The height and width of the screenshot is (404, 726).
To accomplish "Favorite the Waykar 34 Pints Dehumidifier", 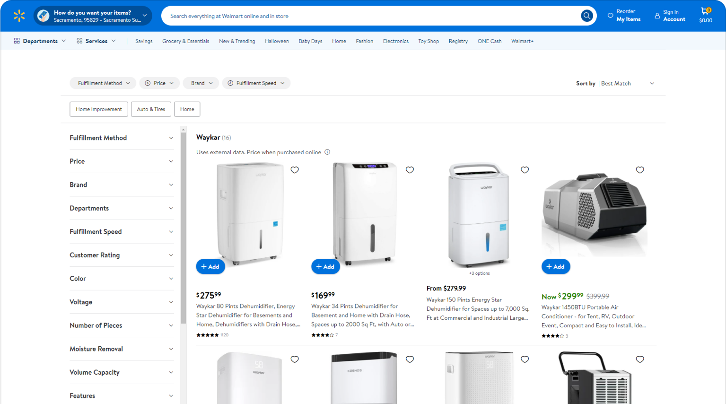I will tap(410, 170).
